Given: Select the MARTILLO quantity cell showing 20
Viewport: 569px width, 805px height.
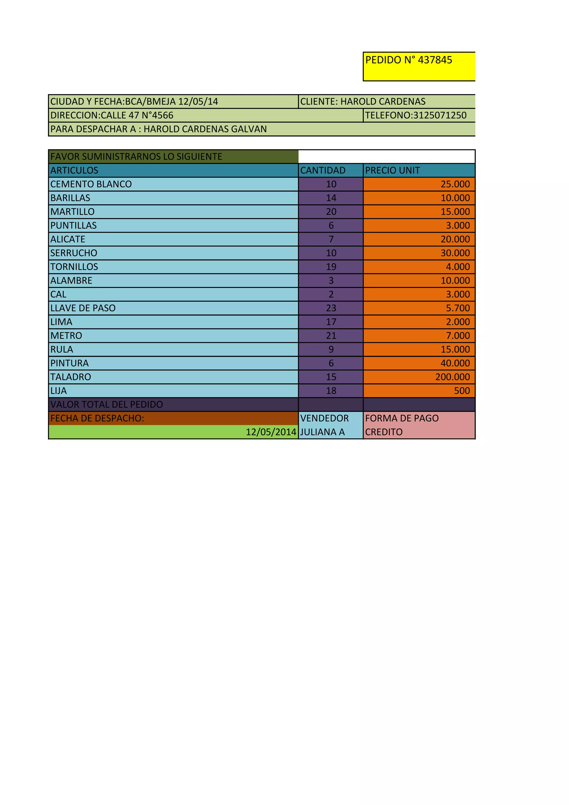Looking at the screenshot, I should click(x=331, y=212).
